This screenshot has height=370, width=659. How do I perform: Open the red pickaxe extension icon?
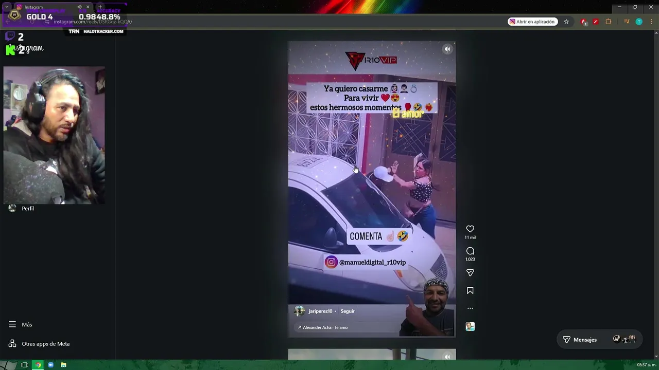coord(596,22)
